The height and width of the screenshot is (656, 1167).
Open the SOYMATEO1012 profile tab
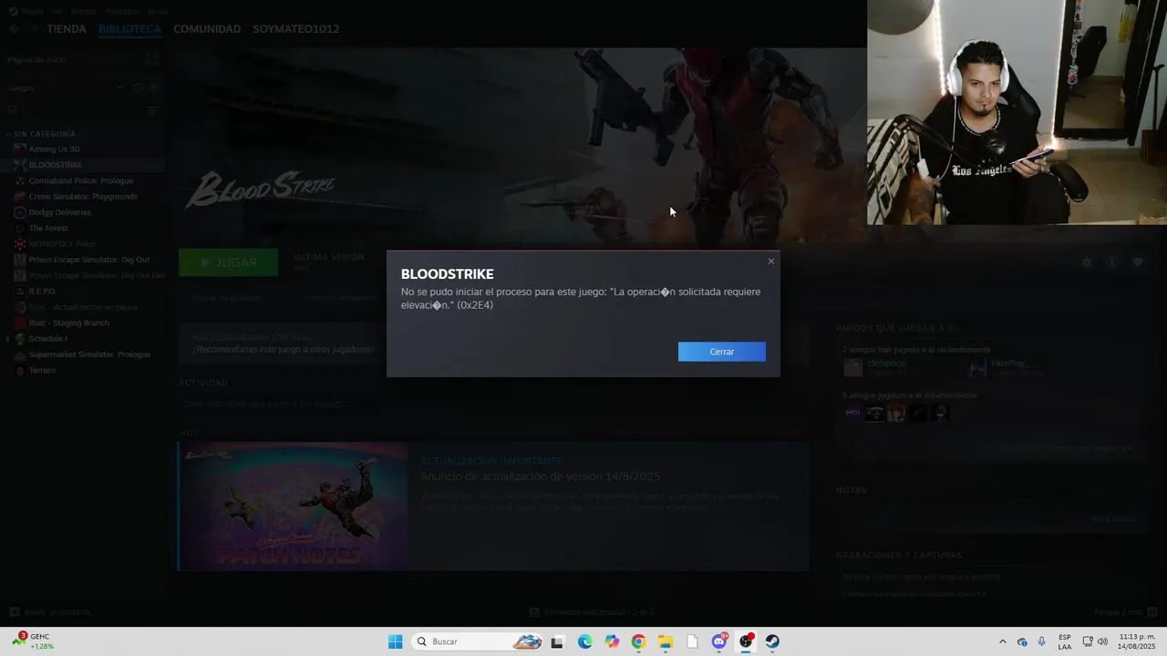(295, 29)
